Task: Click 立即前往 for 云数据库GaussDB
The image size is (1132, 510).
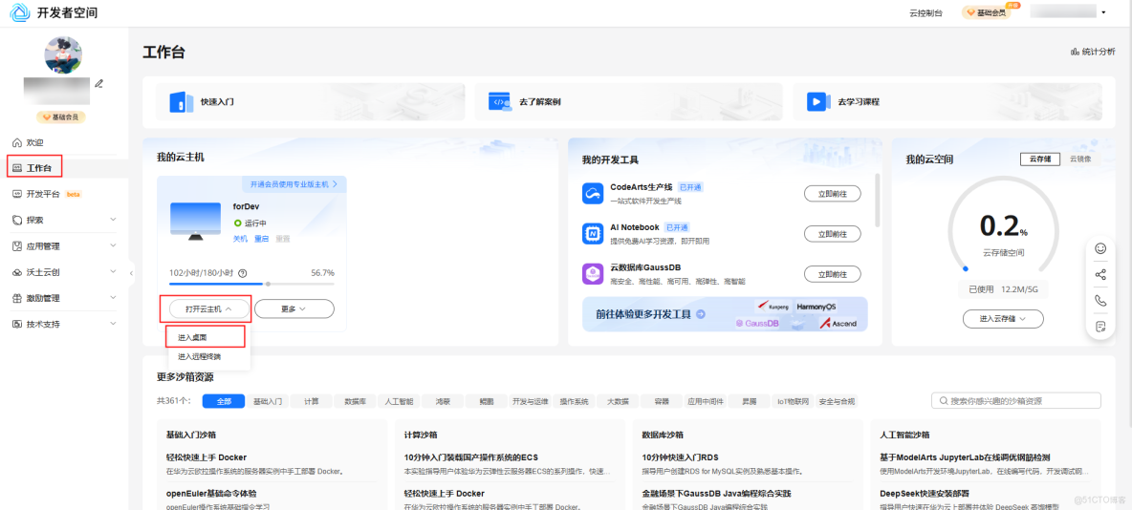Action: [x=833, y=274]
